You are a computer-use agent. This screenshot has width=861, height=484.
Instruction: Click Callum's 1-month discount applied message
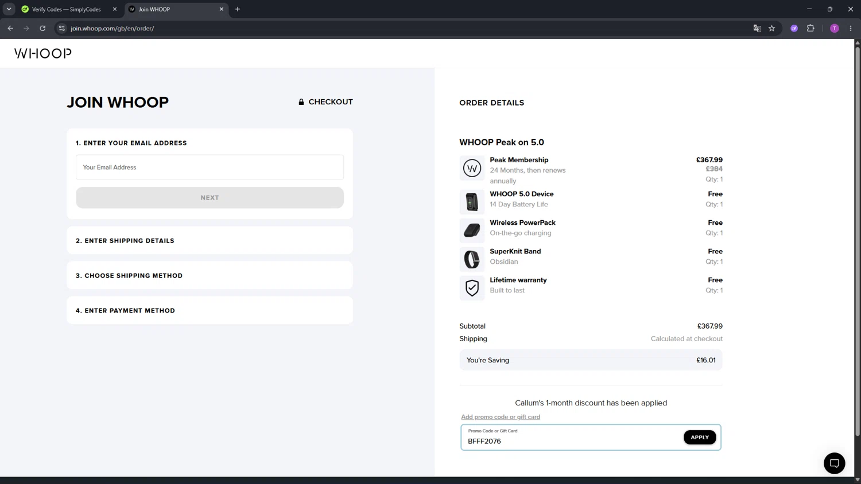591,403
